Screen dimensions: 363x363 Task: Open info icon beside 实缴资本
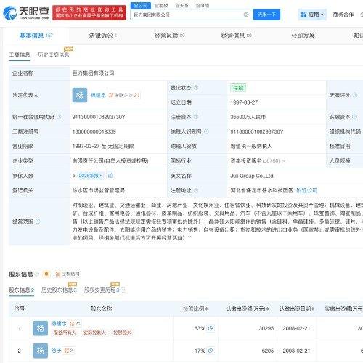tap(354, 117)
